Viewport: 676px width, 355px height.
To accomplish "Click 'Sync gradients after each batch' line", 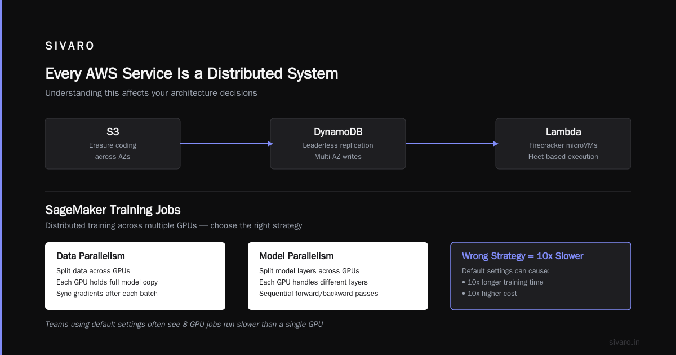I will click(x=107, y=294).
